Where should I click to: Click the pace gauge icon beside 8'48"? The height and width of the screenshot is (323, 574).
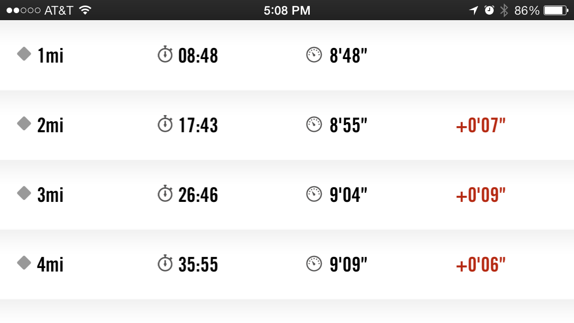(x=314, y=55)
